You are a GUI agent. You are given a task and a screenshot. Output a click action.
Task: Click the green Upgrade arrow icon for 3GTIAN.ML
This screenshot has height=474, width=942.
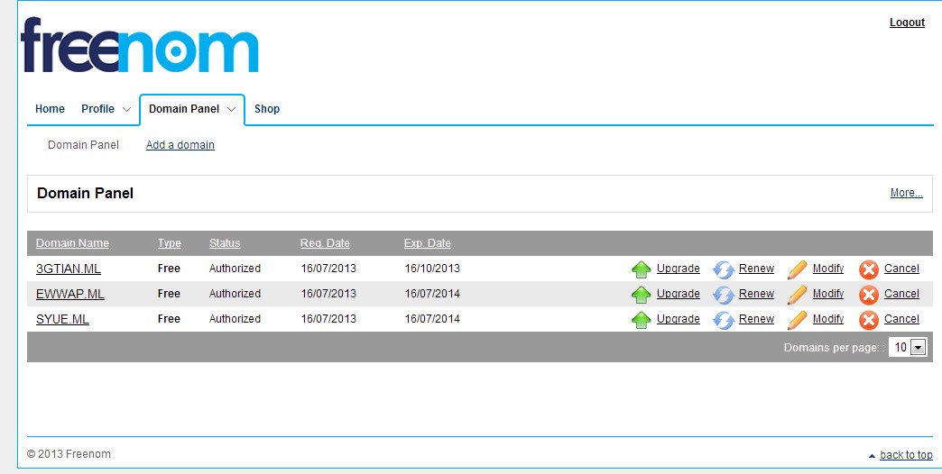[641, 269]
